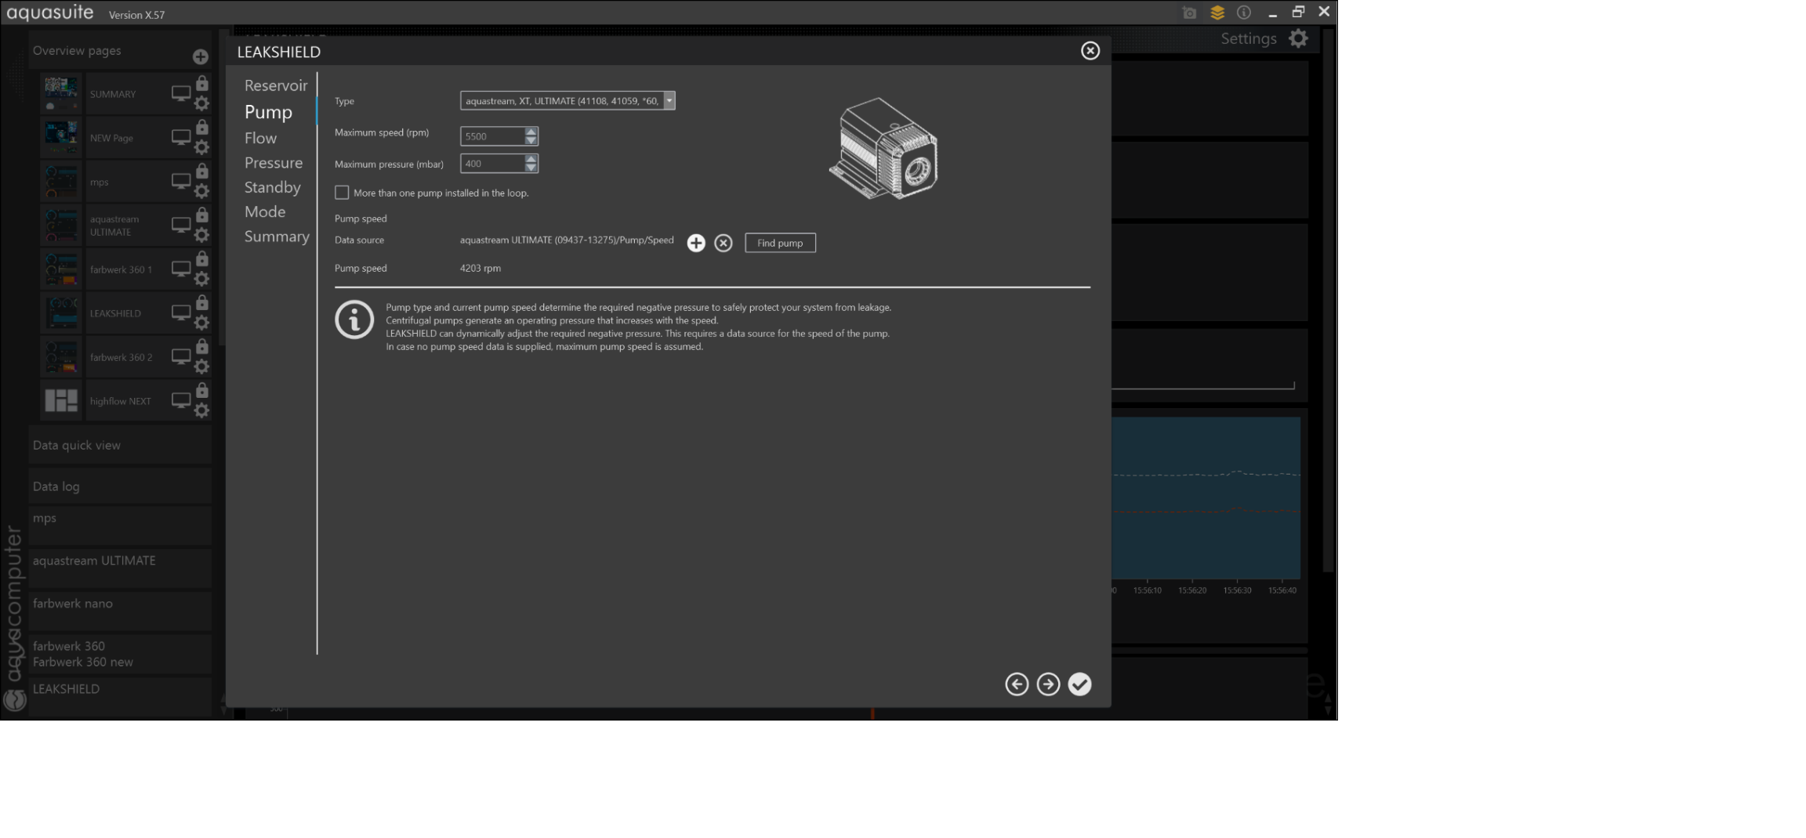Go back to previous wizard step
This screenshot has height=838, width=1806.
[1017, 684]
